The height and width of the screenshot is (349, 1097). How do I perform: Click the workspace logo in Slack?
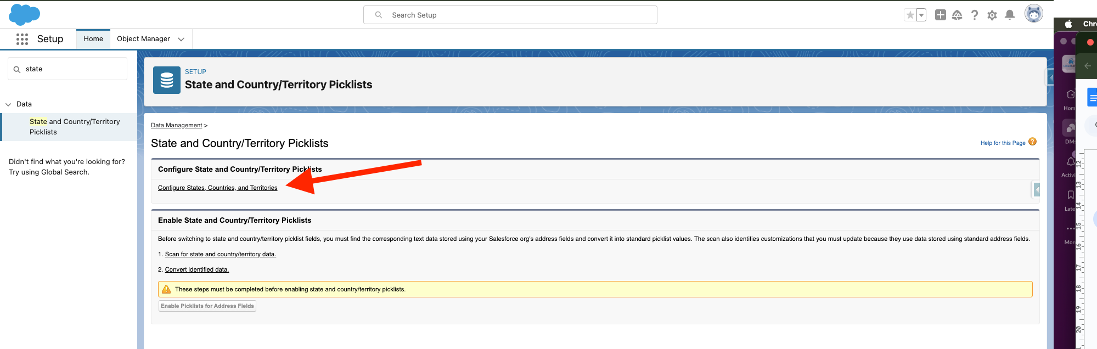click(x=1069, y=63)
